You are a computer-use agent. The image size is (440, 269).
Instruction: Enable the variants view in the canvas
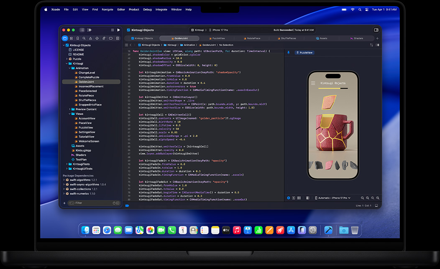(299, 198)
